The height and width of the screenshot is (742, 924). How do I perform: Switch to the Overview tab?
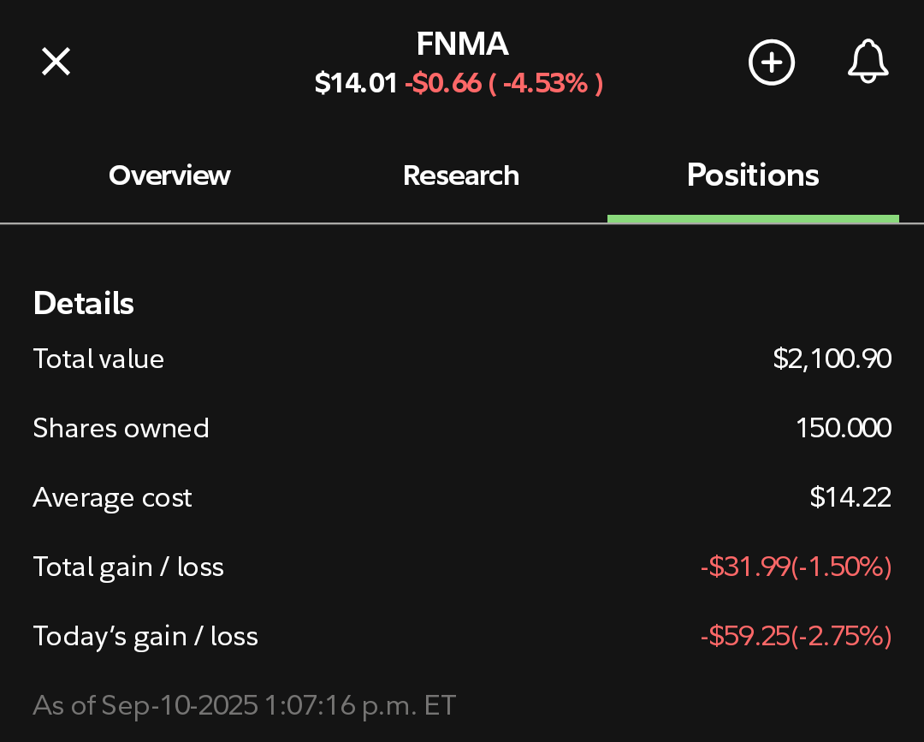coord(169,175)
